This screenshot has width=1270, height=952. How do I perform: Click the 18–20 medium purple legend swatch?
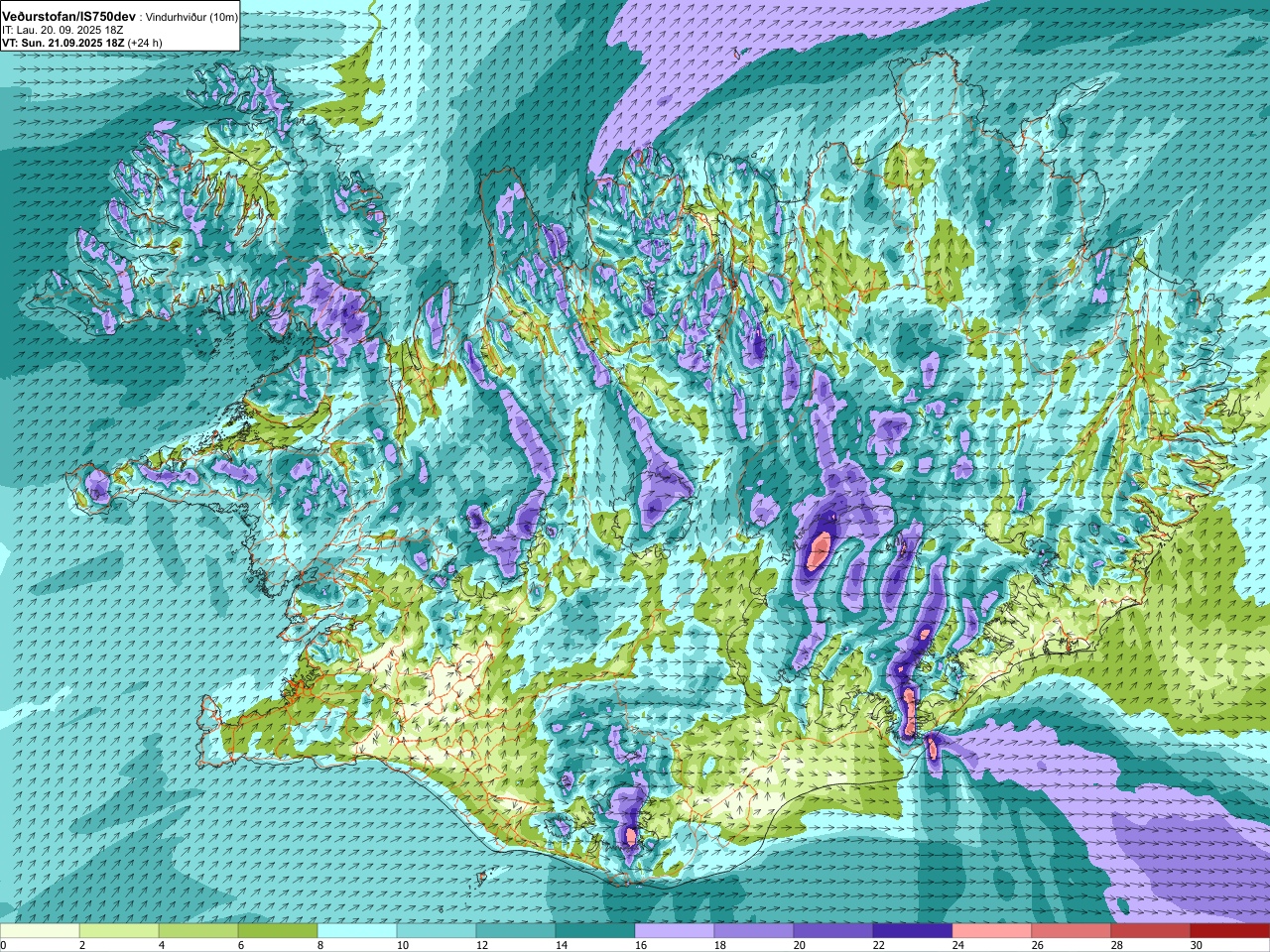(754, 931)
